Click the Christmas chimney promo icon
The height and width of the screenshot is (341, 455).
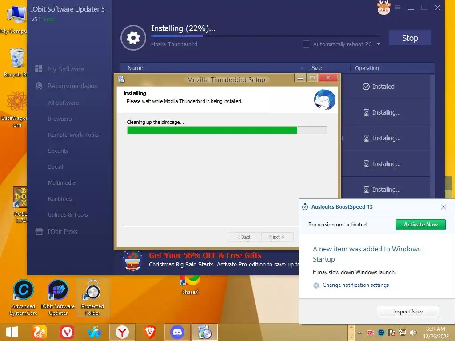[x=132, y=261]
